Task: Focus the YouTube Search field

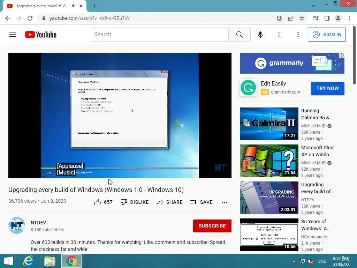Action: point(160,35)
